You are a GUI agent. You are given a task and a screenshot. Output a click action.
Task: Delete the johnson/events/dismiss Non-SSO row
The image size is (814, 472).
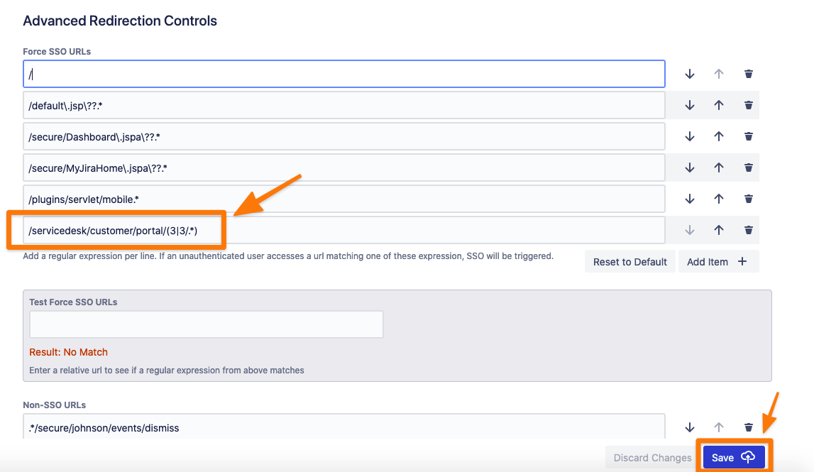(x=748, y=427)
